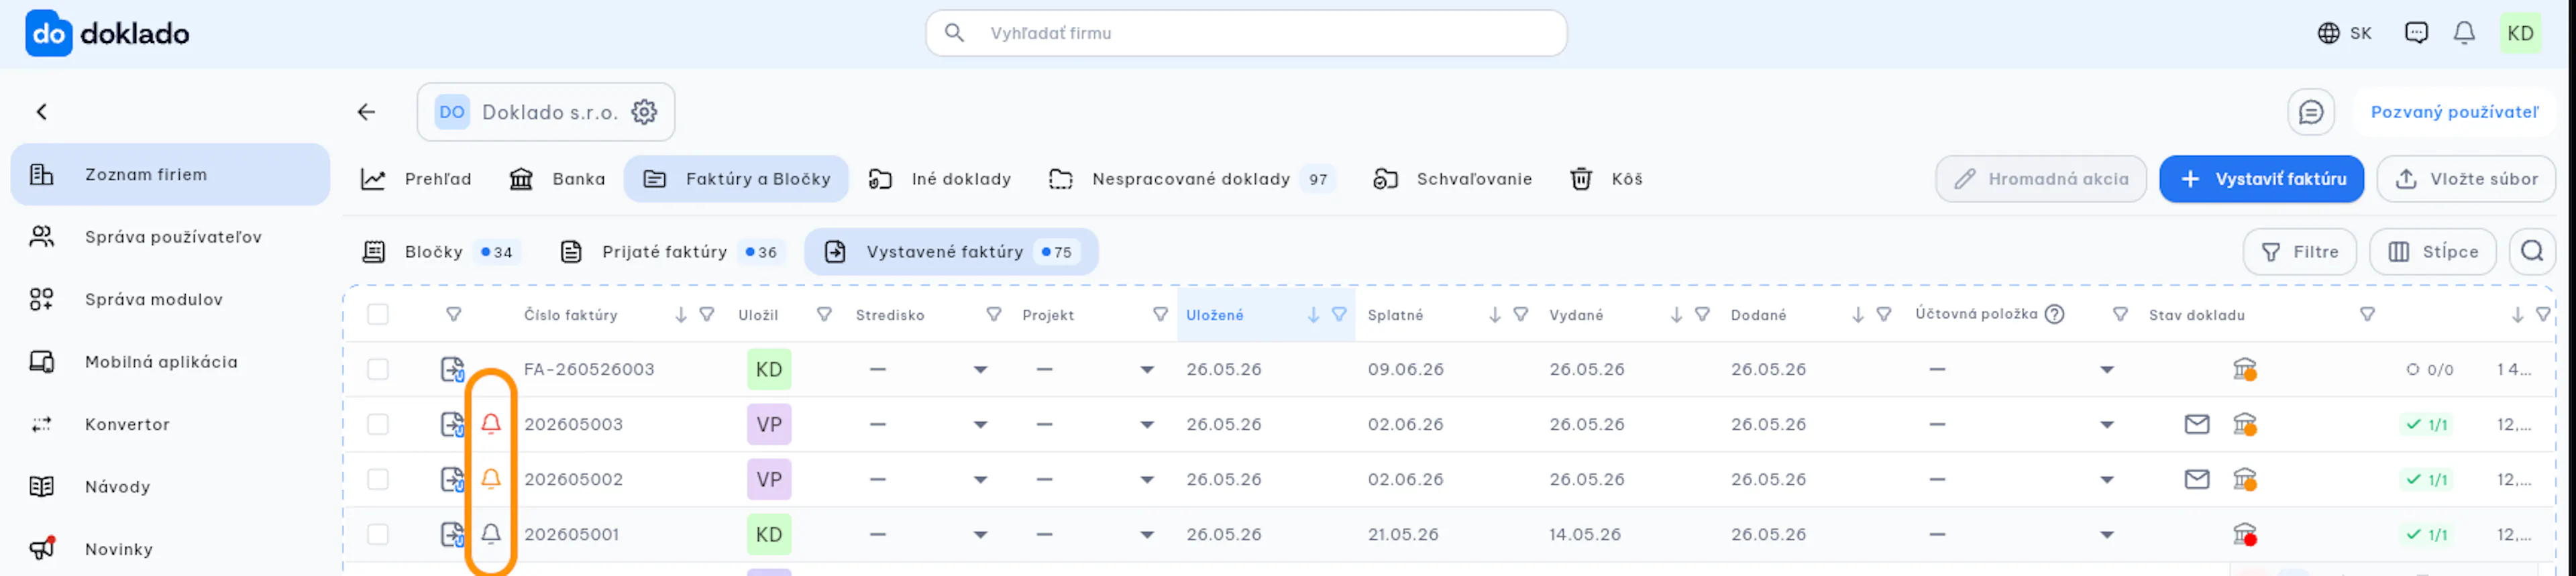Open Správa modulov in sidebar
Viewport: 2576px width, 576px height.
pos(170,299)
